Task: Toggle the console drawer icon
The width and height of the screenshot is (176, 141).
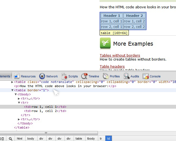Action: [x=2, y=139]
